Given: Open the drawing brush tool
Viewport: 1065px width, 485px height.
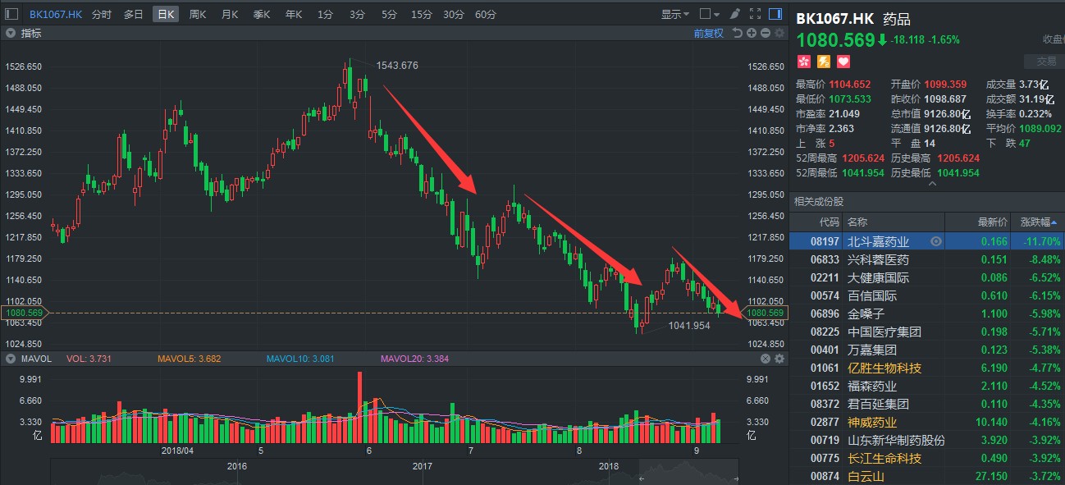Looking at the screenshot, I should point(735,14).
